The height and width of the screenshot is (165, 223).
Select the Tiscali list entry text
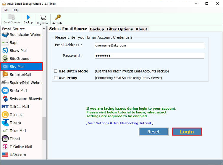point(15,139)
